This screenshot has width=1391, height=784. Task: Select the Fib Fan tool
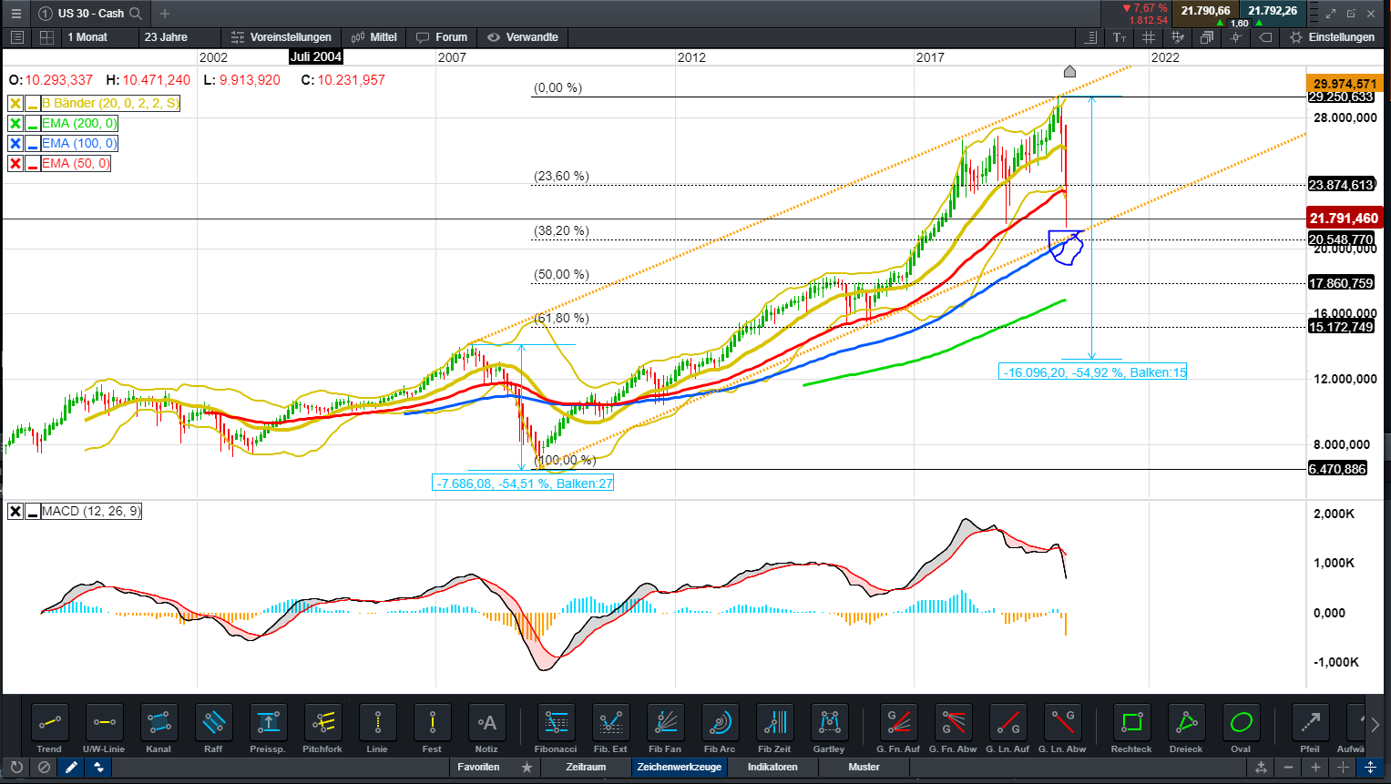665,723
